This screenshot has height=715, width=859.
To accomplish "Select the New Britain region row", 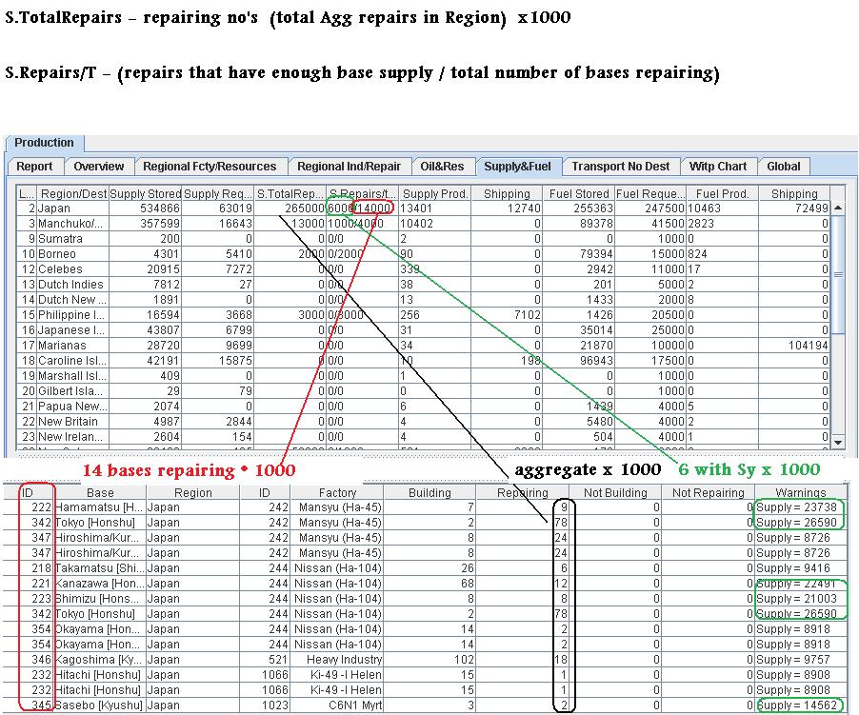I will pyautogui.click(x=424, y=422).
